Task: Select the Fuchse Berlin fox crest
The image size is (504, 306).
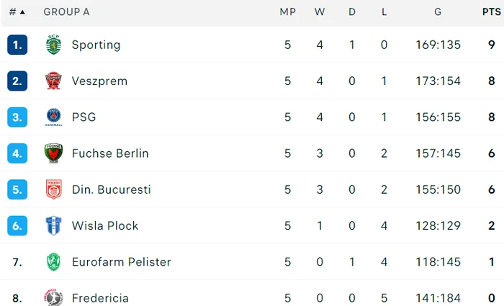Action: tap(53, 153)
